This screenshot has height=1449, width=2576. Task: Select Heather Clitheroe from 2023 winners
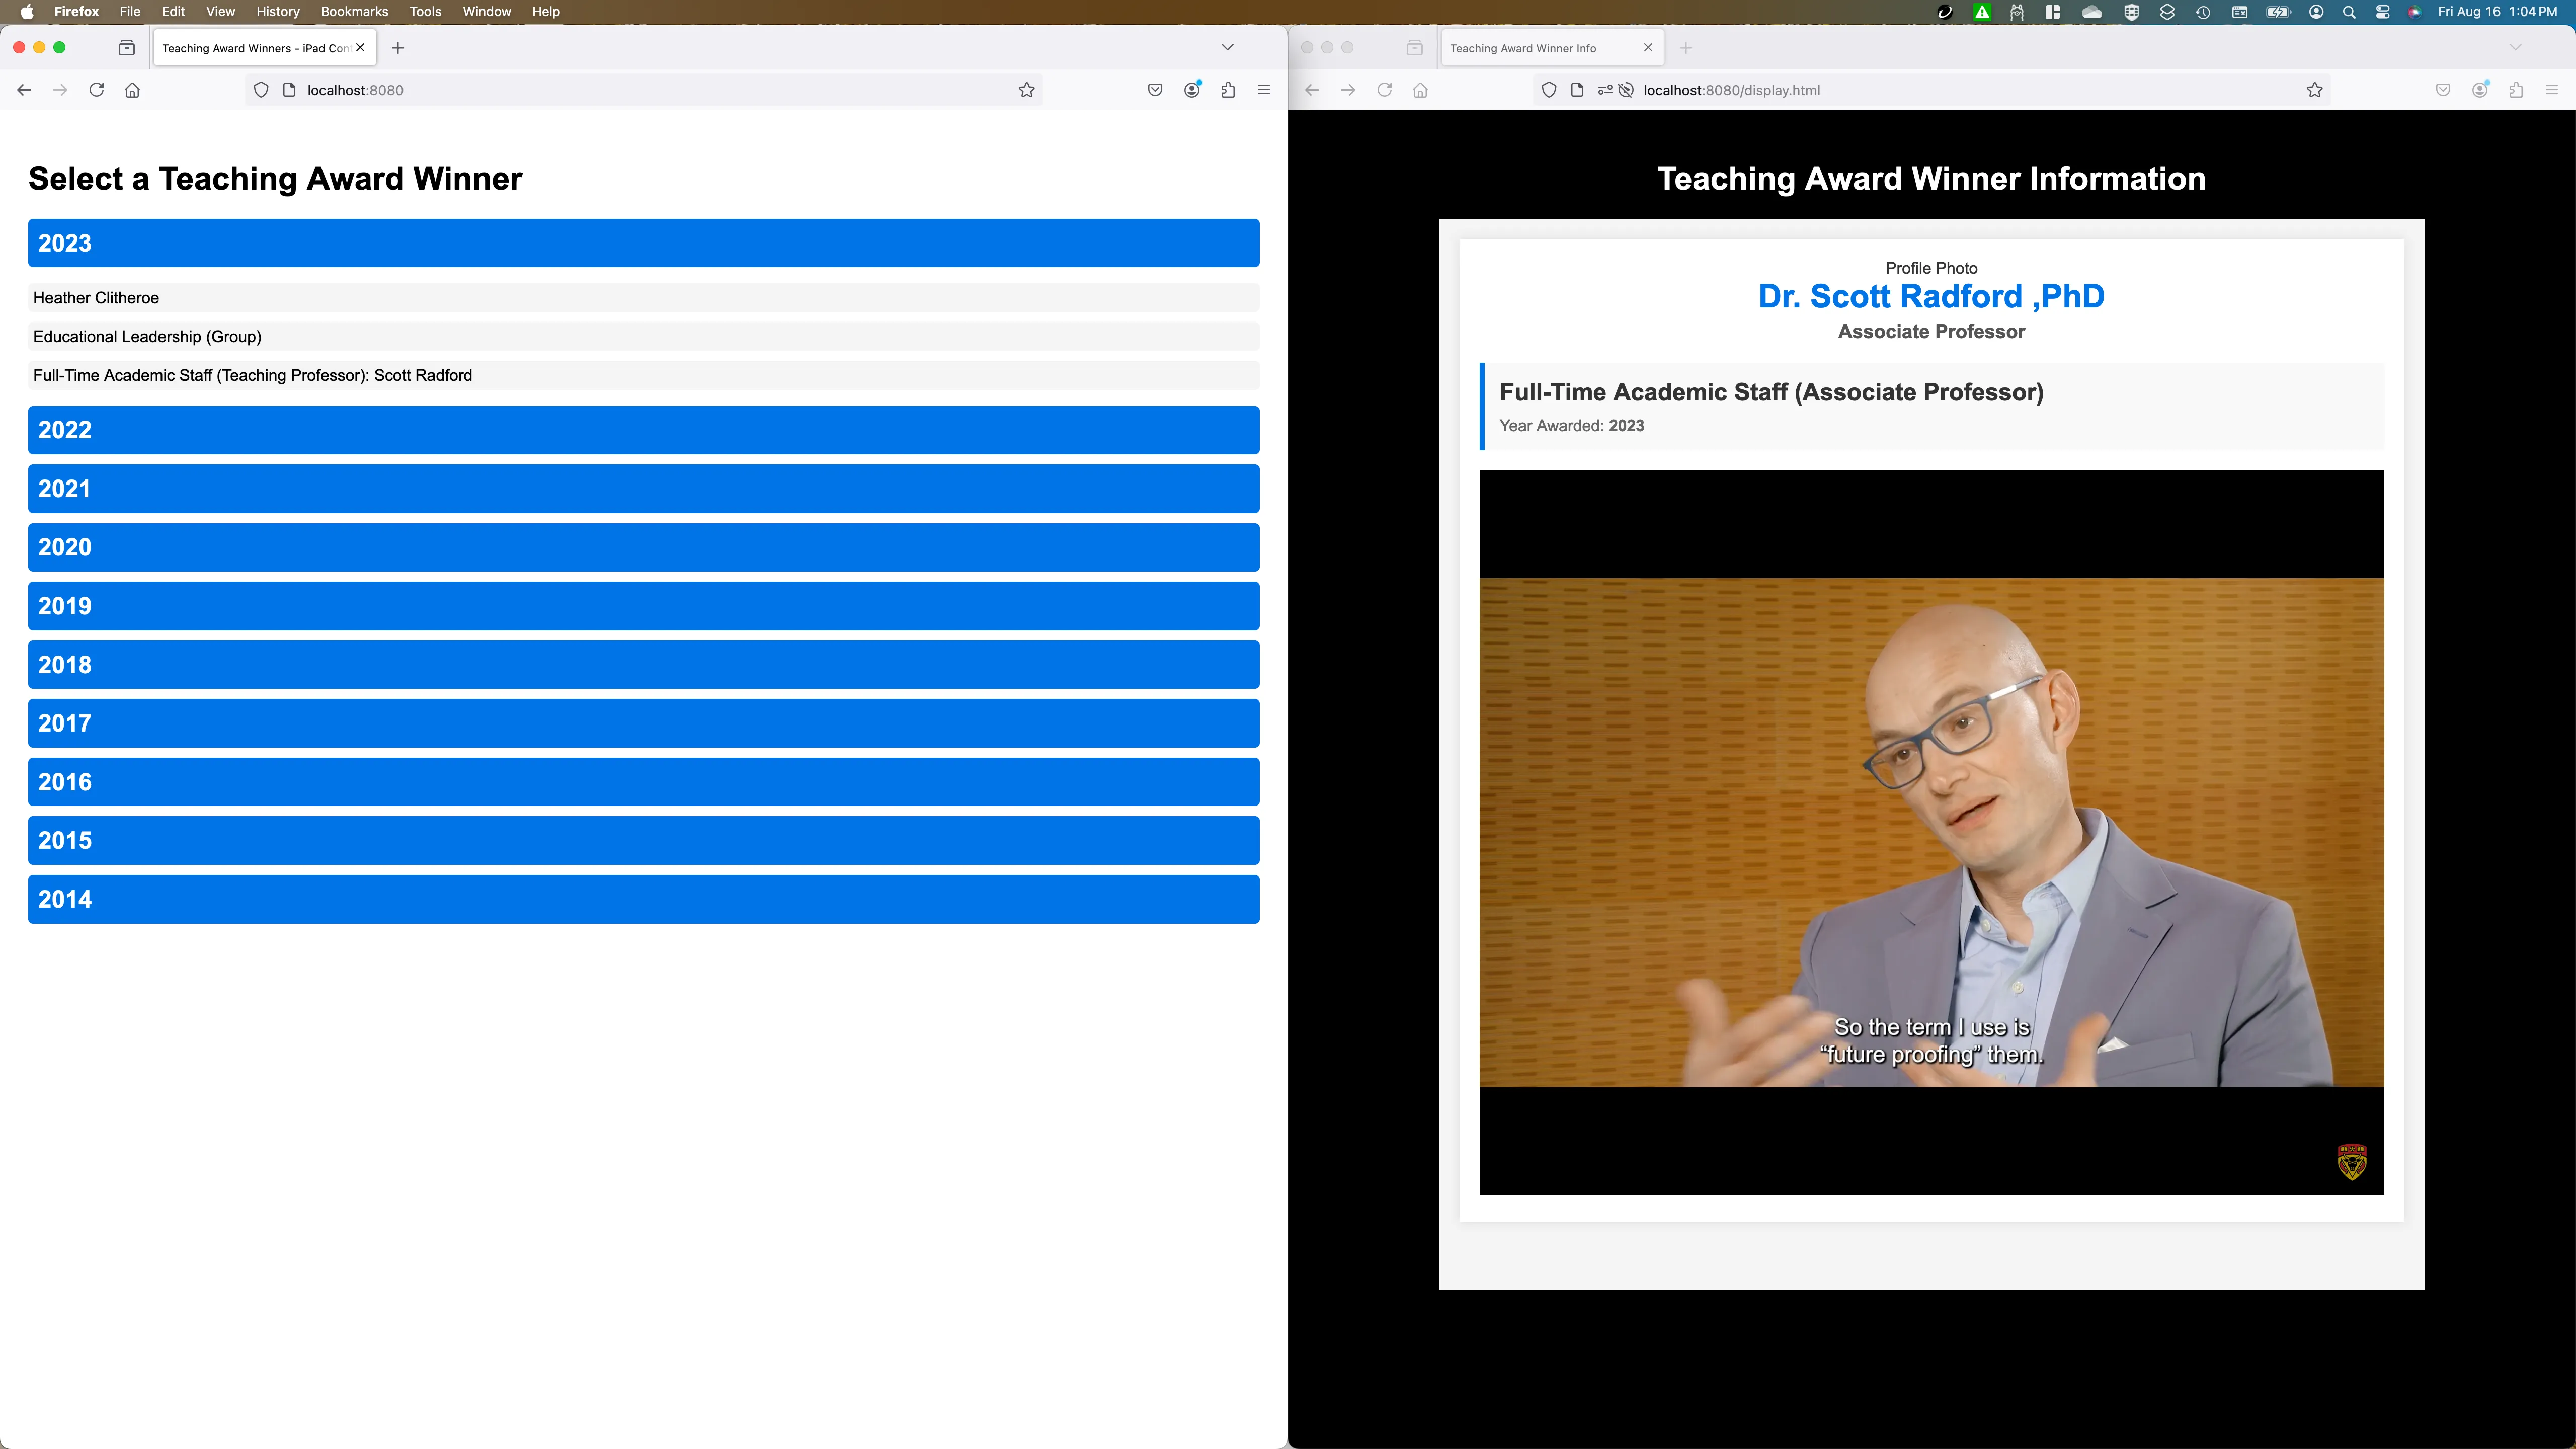click(96, 298)
